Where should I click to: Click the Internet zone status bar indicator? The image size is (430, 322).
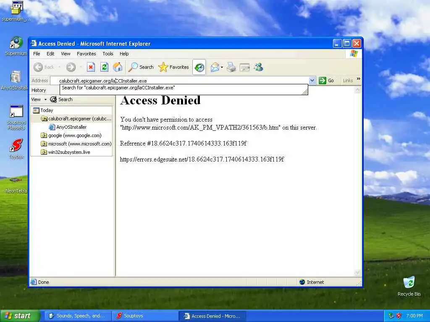point(312,282)
